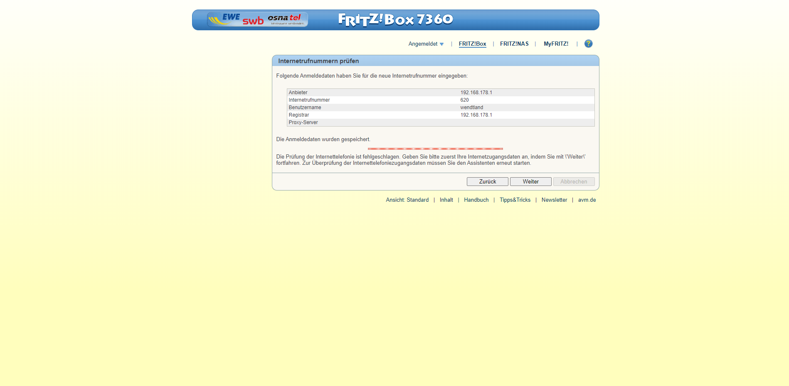Click the Internetrufnummer row label
The width and height of the screenshot is (789, 386).
(309, 100)
